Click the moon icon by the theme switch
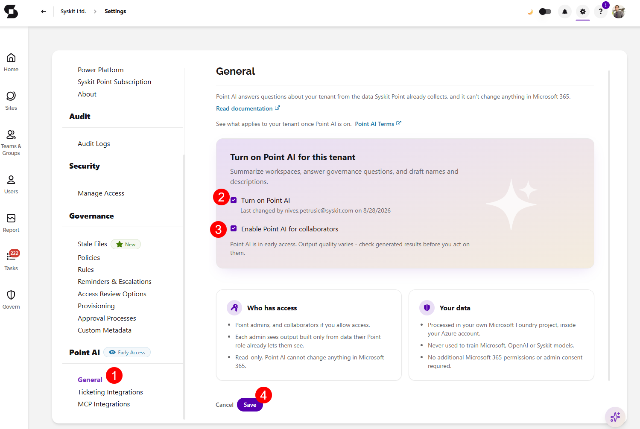The width and height of the screenshot is (640, 429). (530, 12)
